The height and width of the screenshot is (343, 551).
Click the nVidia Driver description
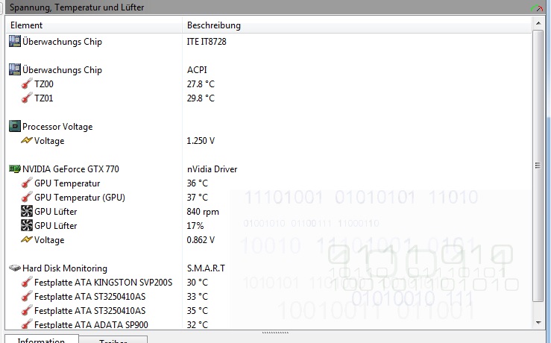coord(212,169)
